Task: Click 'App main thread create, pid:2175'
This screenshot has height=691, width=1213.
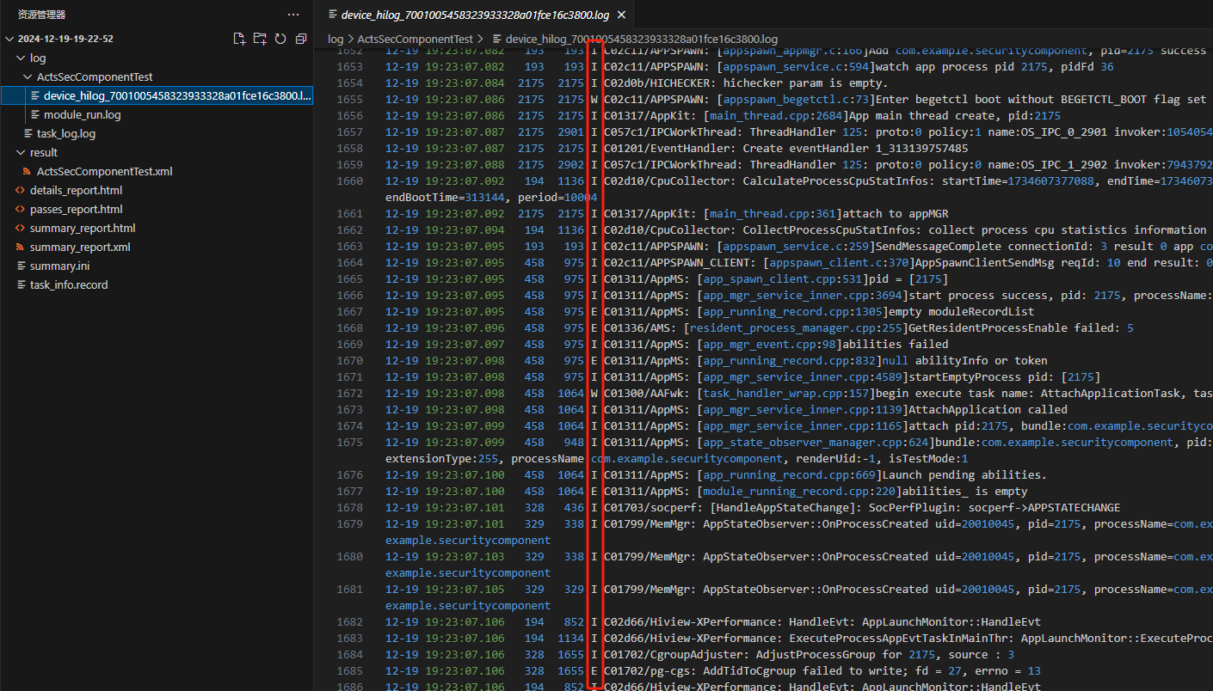Action: point(954,116)
